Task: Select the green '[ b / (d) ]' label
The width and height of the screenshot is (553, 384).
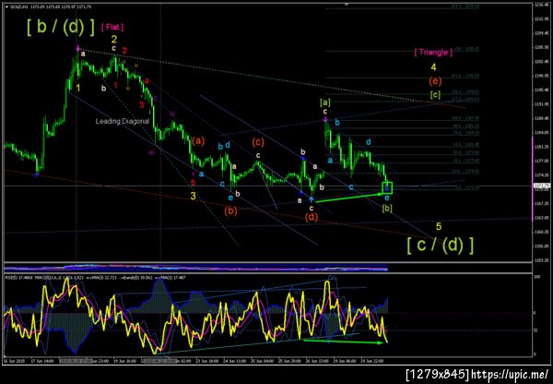Action: (x=61, y=27)
